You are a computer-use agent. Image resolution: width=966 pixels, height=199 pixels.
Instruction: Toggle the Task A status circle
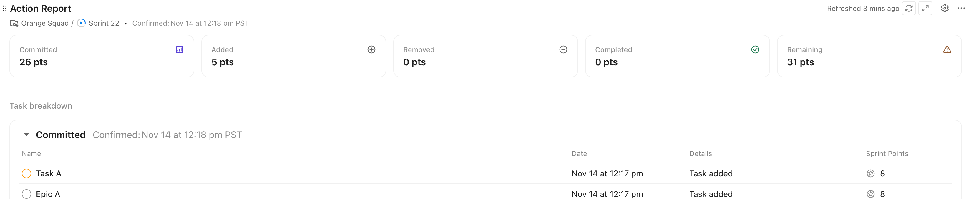tap(26, 173)
